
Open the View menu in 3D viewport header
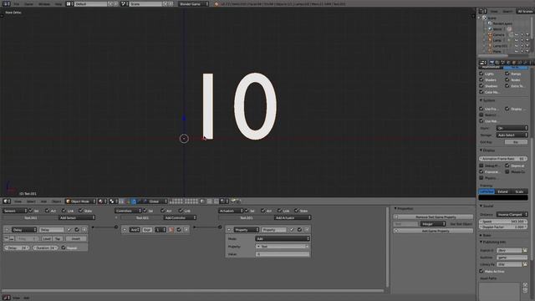[x=18, y=202]
